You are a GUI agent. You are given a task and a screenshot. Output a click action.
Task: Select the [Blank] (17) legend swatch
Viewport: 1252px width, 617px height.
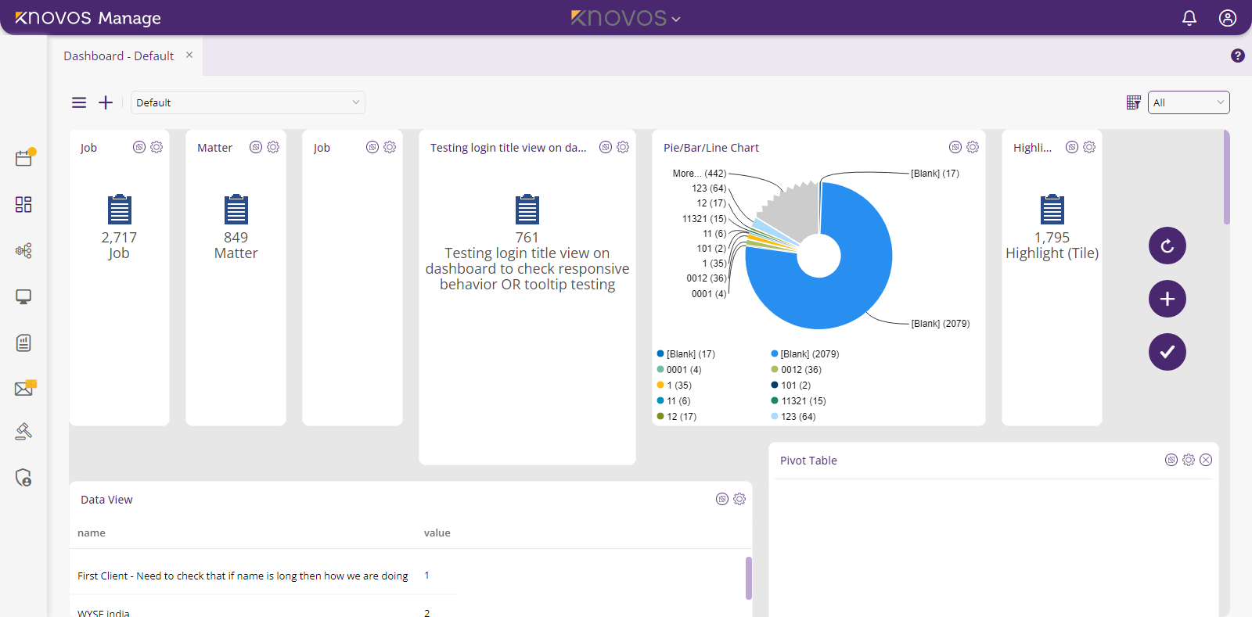point(660,353)
